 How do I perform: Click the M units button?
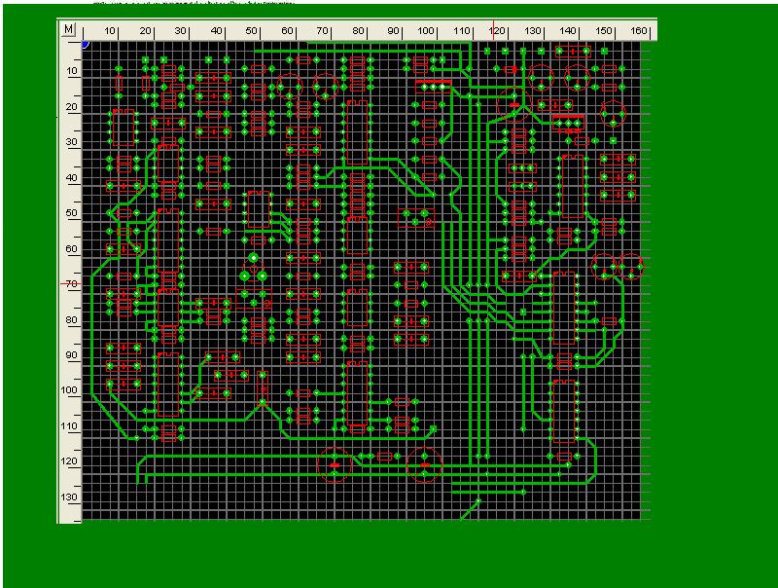tap(68, 29)
